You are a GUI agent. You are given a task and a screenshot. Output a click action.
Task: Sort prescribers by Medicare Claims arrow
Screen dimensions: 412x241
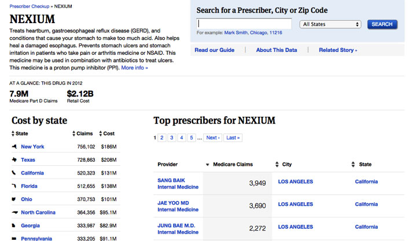tap(207, 165)
